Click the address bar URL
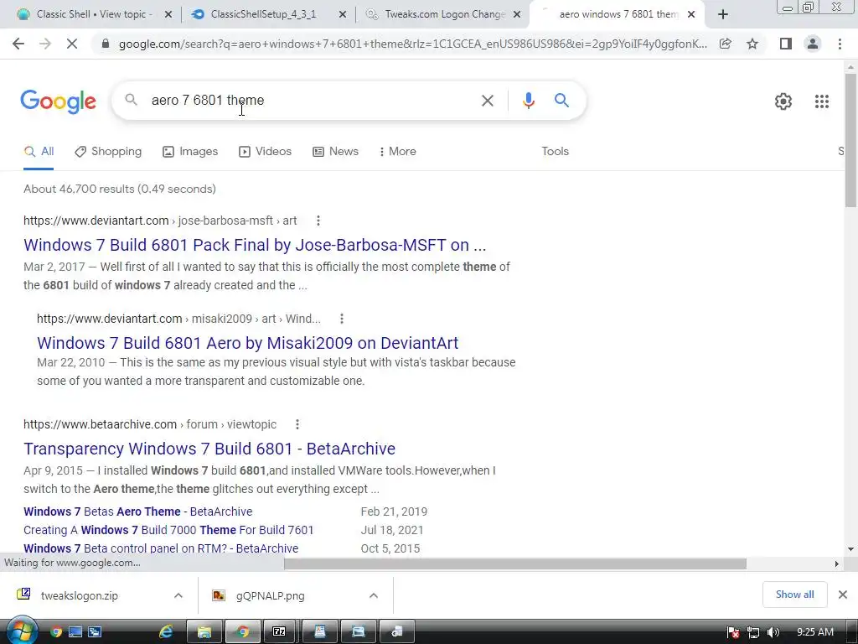Screen dimensions: 858x644 pos(413,44)
